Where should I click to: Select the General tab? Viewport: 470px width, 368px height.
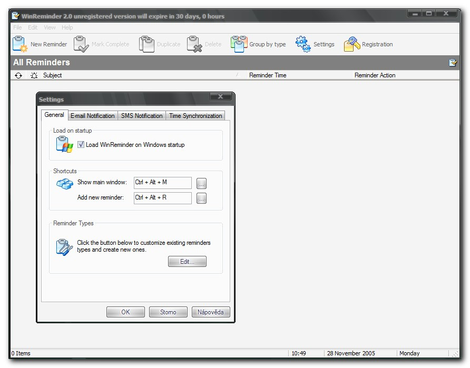pos(54,115)
